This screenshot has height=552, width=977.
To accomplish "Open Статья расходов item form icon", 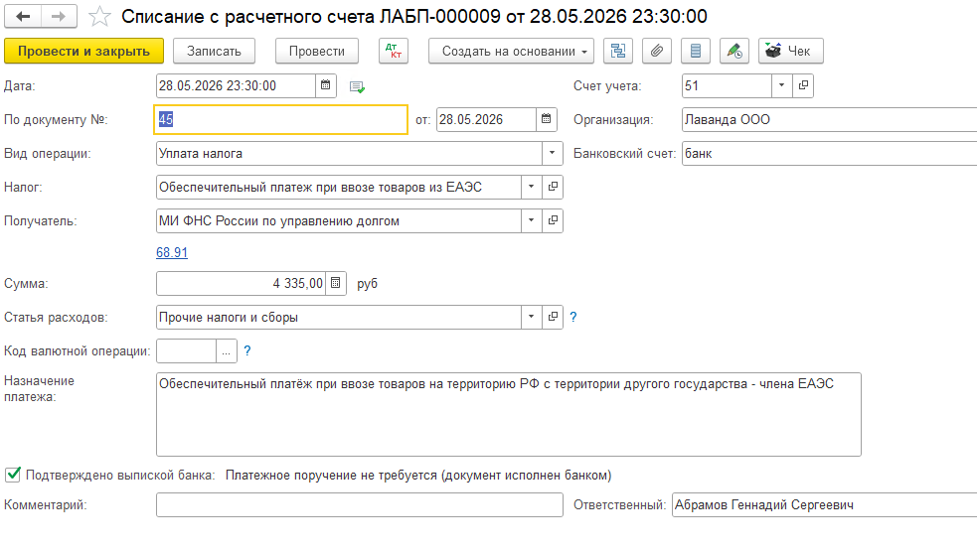I will click(552, 317).
